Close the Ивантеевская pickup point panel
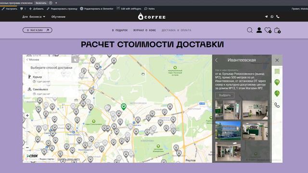 [x=277, y=60]
